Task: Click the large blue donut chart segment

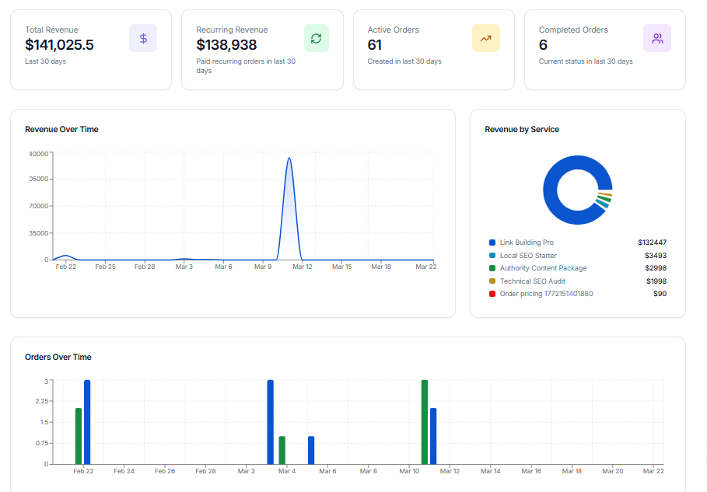Action: coord(551,189)
